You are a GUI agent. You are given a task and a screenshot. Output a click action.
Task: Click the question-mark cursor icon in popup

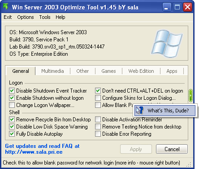[x=139, y=111]
